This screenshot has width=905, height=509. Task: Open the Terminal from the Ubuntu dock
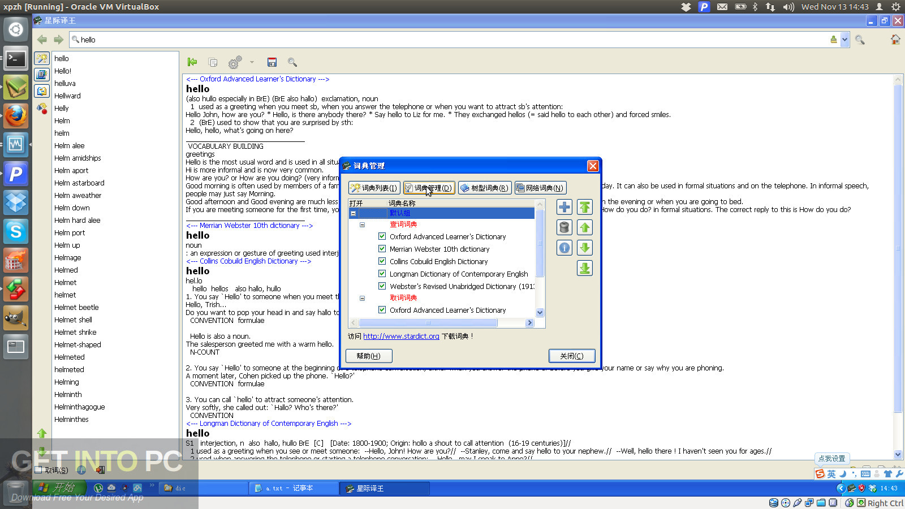tap(16, 58)
